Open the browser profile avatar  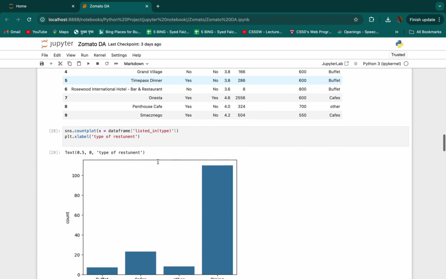(399, 19)
